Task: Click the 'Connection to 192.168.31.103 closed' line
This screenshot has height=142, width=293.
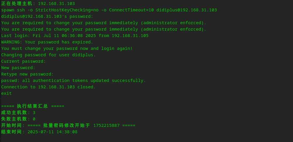Action: tap(48, 87)
